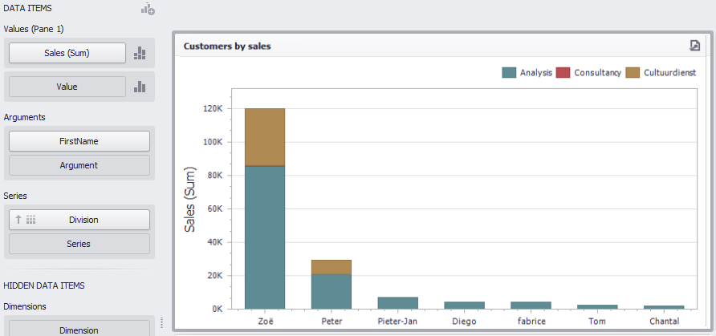Toggle the sort arrow on Division item

pos(18,220)
